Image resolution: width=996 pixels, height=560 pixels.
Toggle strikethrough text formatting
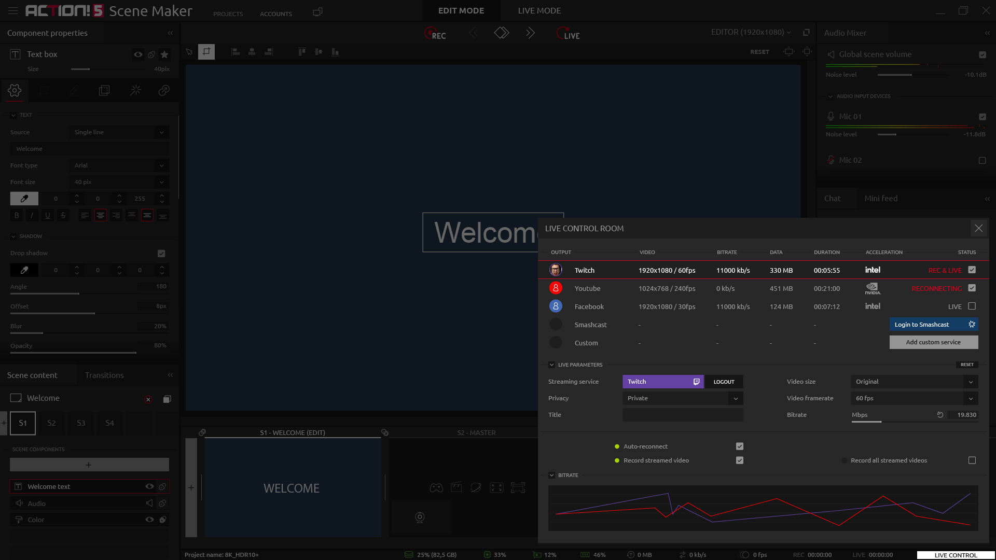click(x=63, y=215)
